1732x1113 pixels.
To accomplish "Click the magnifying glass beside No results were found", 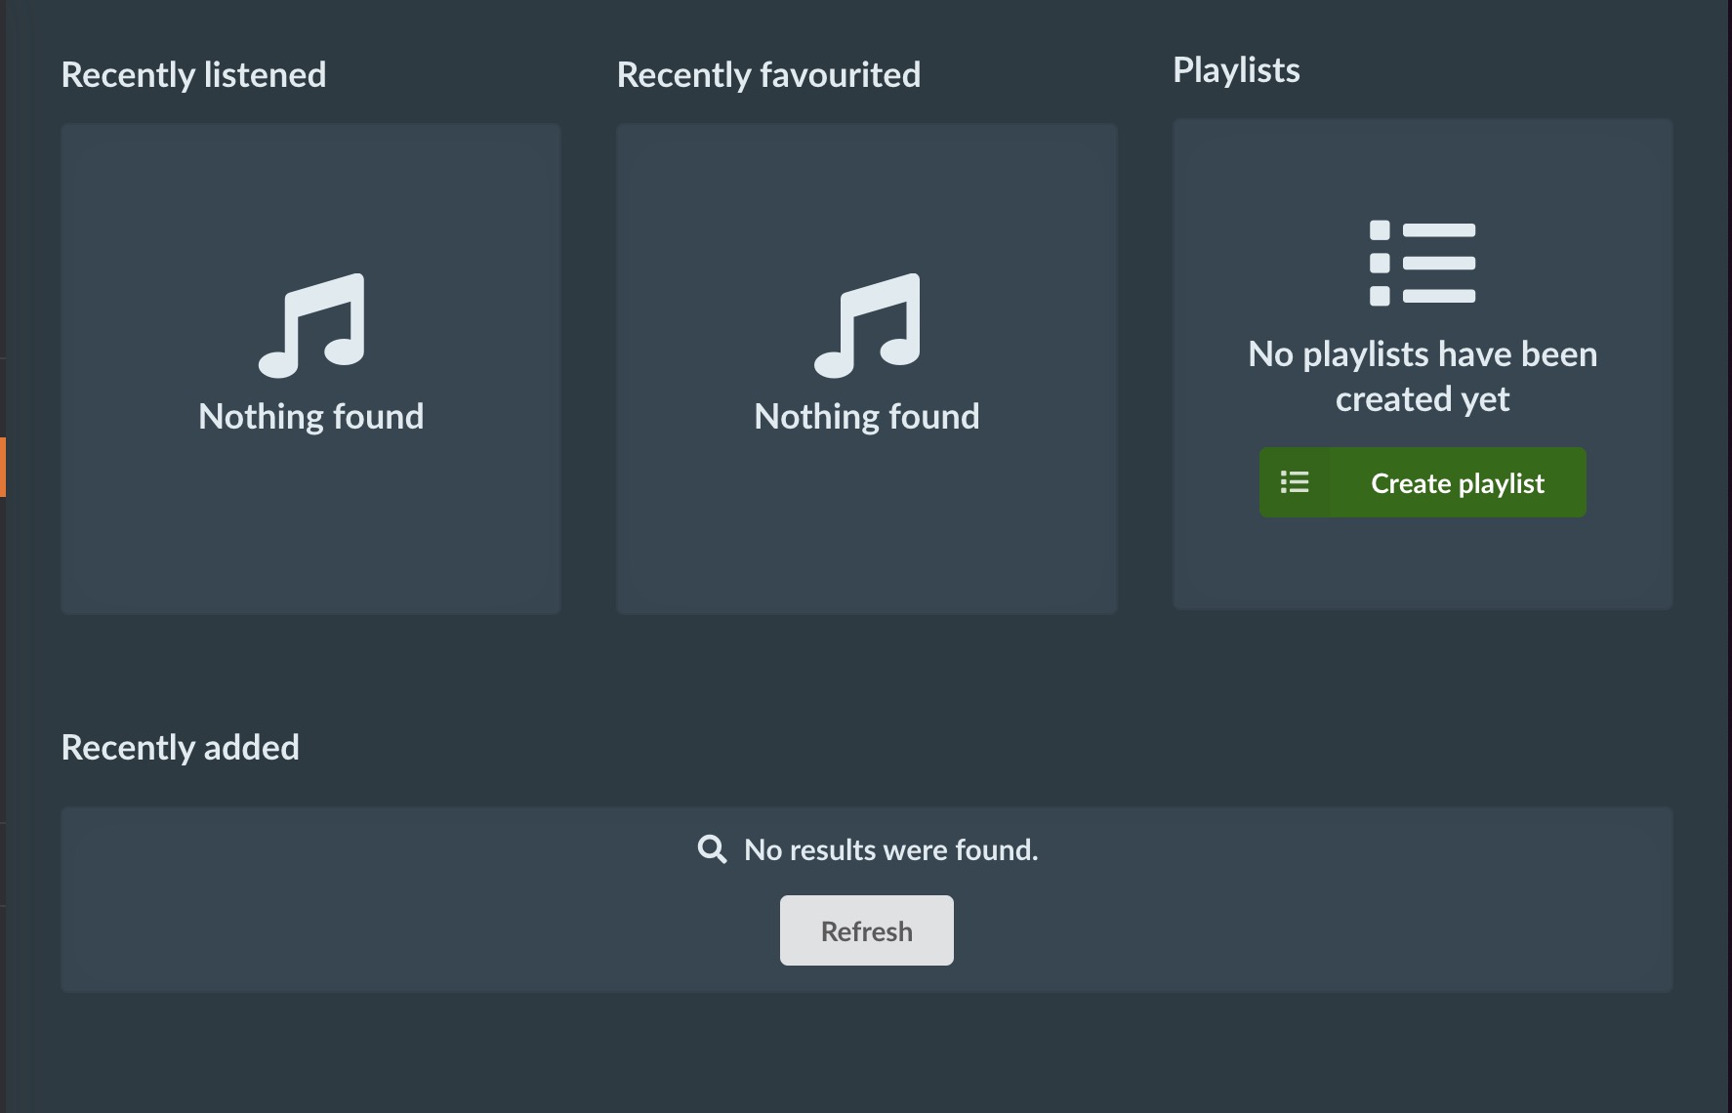I will pyautogui.click(x=710, y=849).
